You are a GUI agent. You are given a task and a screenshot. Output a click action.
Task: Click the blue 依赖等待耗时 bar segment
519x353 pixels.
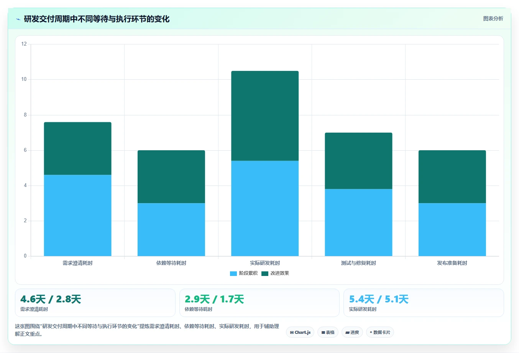click(171, 230)
